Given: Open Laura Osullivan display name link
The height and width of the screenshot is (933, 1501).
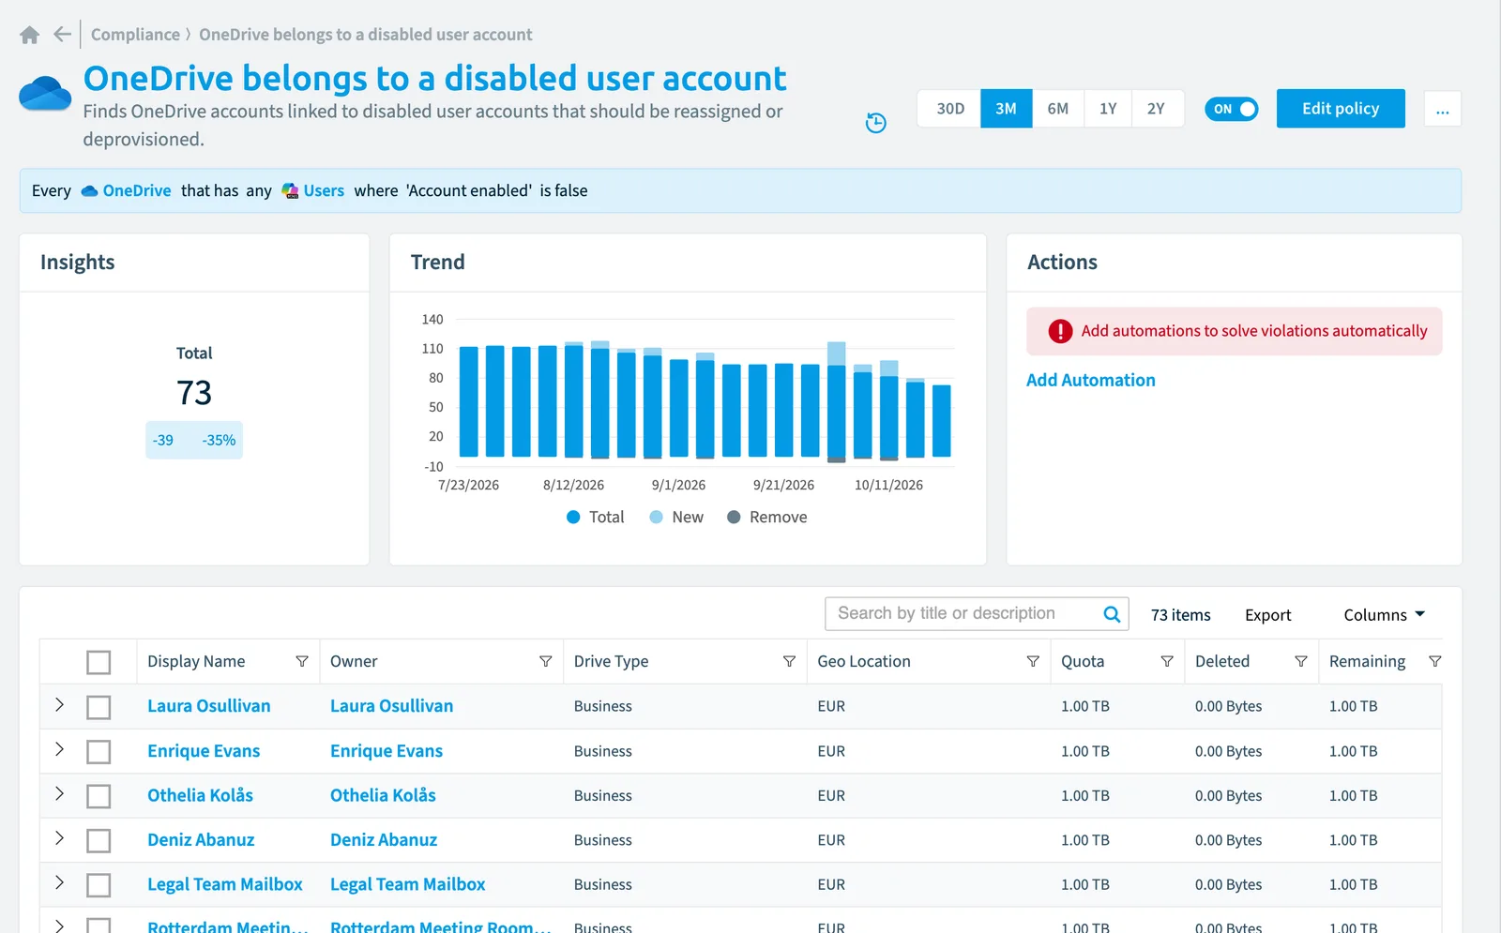Looking at the screenshot, I should (208, 706).
